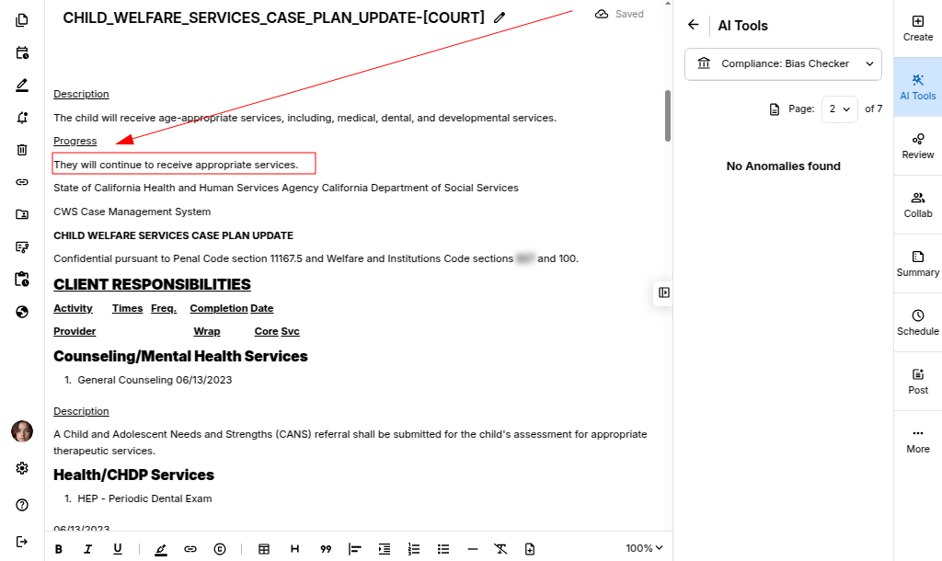Insert a table from the toolbar
942x561 pixels.
click(264, 549)
